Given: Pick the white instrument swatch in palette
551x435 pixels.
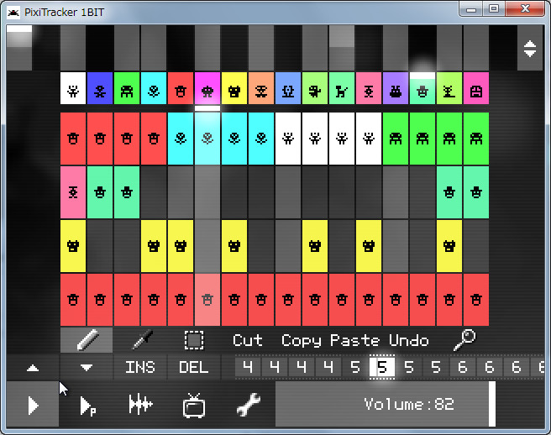Looking at the screenshot, I should coord(73,88).
